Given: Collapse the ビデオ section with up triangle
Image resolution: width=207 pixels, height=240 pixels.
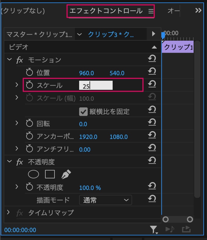Looking at the screenshot, I should tap(154, 47).
